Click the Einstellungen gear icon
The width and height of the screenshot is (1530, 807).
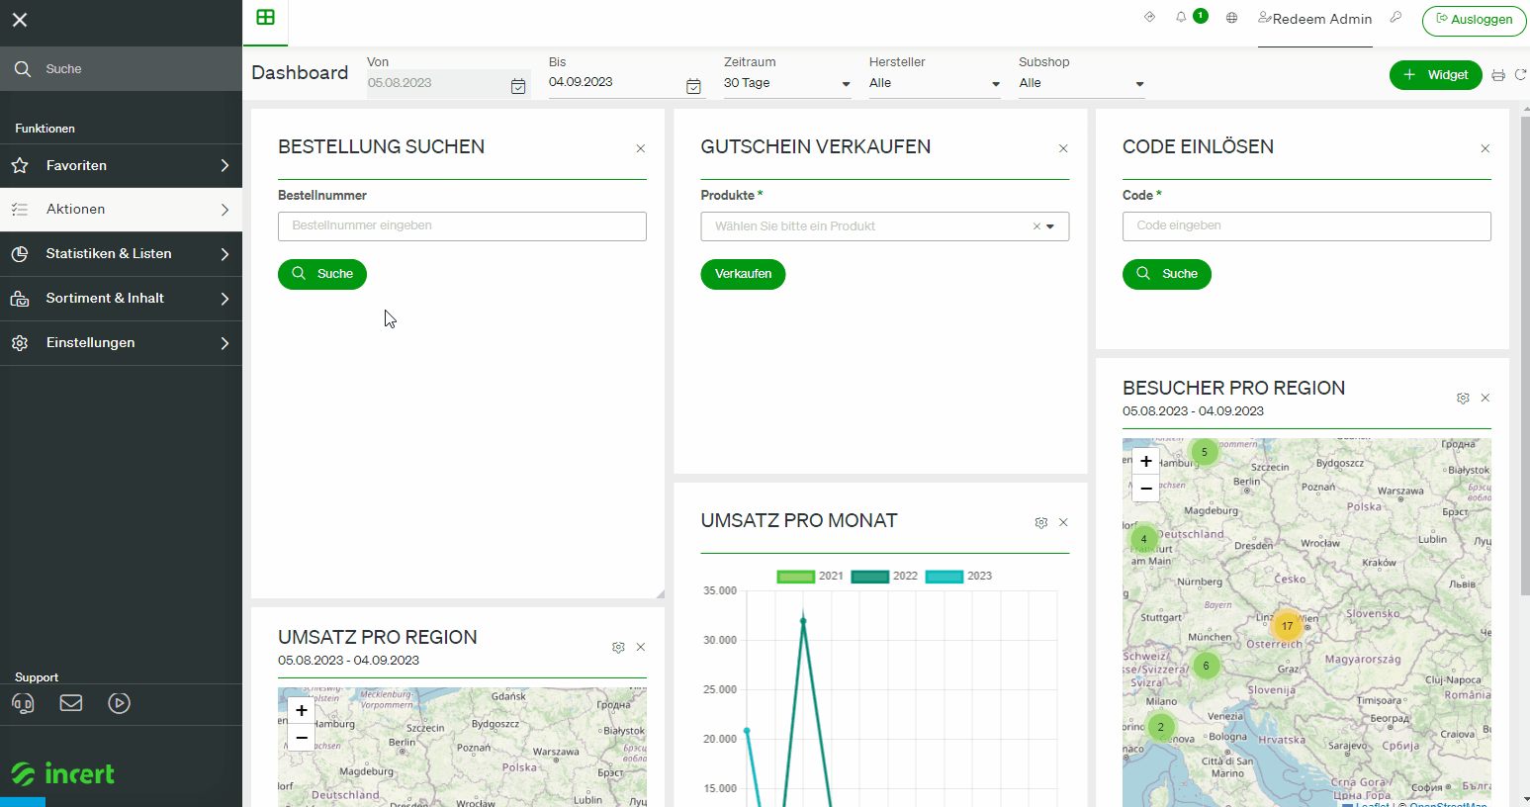click(20, 343)
